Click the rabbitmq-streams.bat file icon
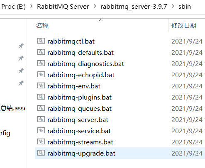The width and height of the screenshot is (205, 168). pos(41,142)
